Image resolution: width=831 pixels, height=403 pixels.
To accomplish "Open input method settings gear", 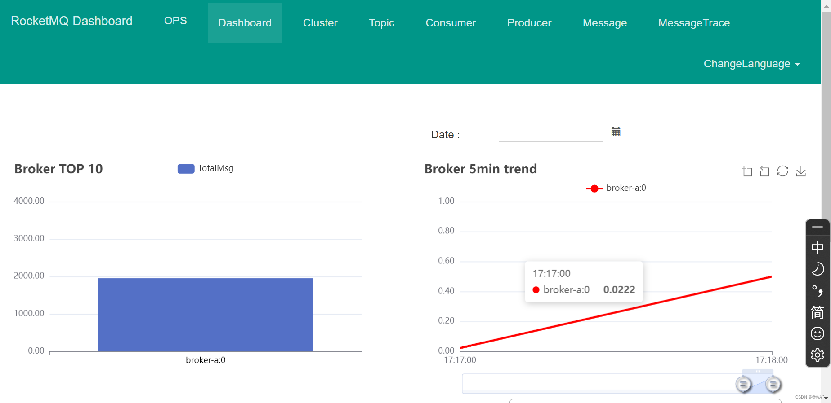I will (x=818, y=355).
